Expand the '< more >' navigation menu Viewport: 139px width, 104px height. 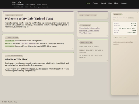click(124, 3)
